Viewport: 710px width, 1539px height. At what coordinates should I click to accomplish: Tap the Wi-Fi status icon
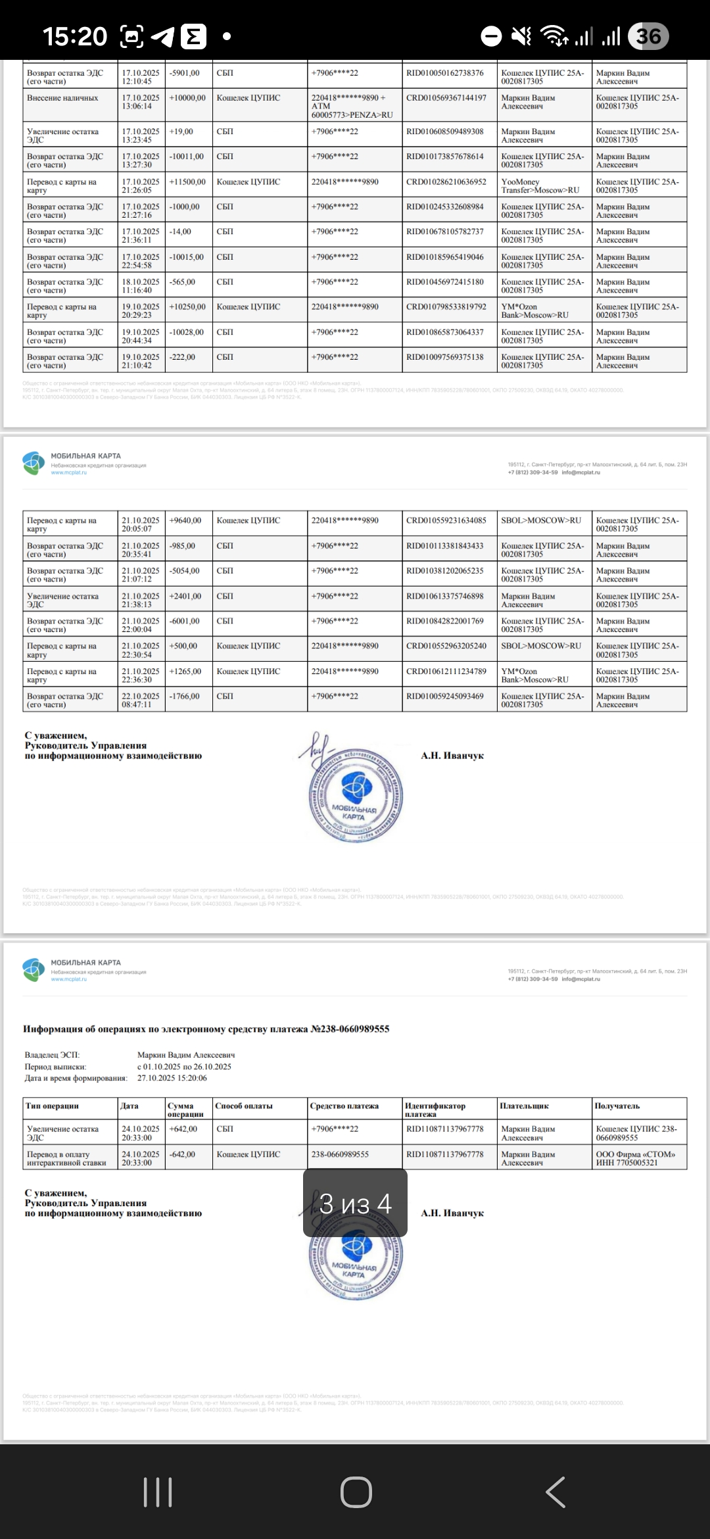click(x=554, y=37)
